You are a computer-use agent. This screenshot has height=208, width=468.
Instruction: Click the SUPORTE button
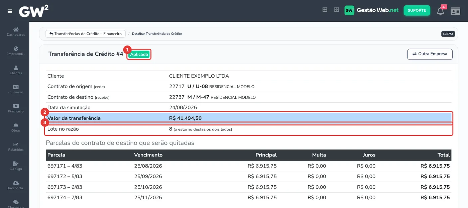417,10
